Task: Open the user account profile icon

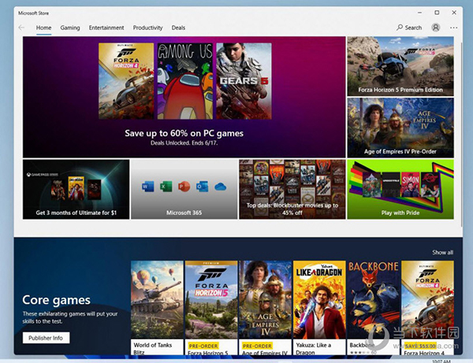Action: (x=436, y=28)
